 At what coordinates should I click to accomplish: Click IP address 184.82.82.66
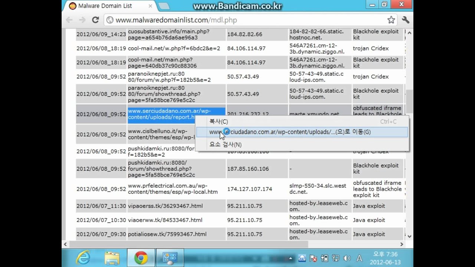(x=245, y=34)
